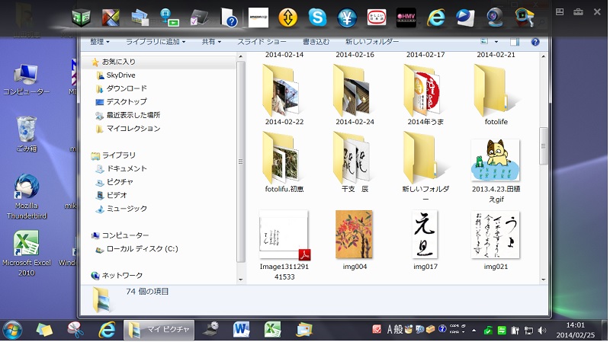
Task: Select the Image131129141533 PDF file
Action: pos(284,245)
